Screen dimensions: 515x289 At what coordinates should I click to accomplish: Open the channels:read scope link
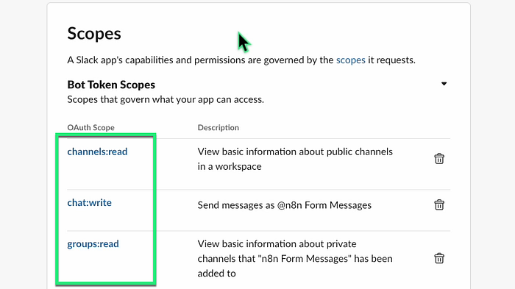coord(97,151)
